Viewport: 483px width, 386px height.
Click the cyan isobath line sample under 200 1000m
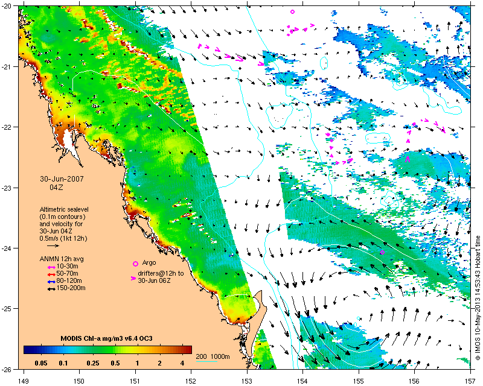click(206, 361)
